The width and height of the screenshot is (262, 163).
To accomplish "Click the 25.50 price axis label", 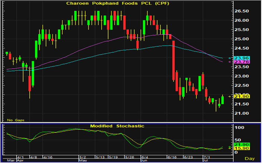I will (x=242, y=30).
